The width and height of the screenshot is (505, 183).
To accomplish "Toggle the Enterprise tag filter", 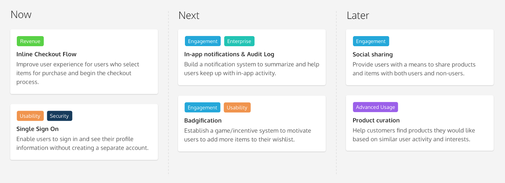I will pos(239,41).
